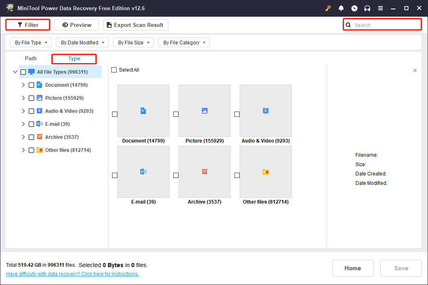Image resolution: width=428 pixels, height=285 pixels.
Task: Open the headset support icon
Action: coord(367,8)
